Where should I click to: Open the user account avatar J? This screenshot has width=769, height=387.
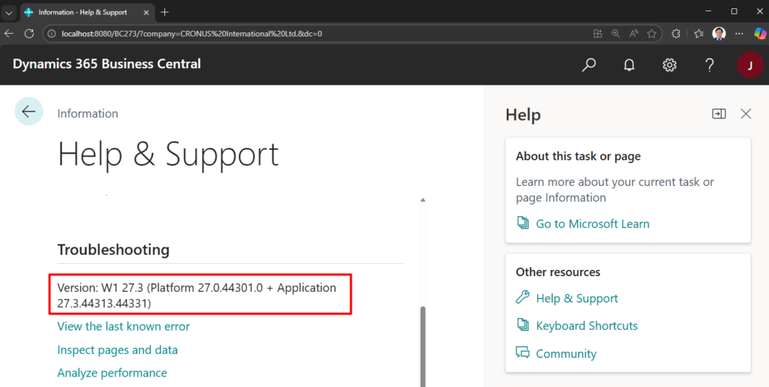(749, 65)
